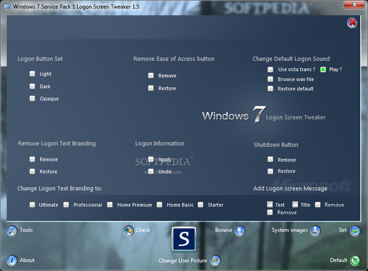Click the Check key icon
Viewport: 368px width, 271px height.
[x=129, y=231]
